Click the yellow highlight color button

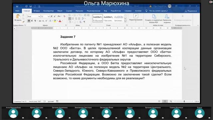click(55, 21)
